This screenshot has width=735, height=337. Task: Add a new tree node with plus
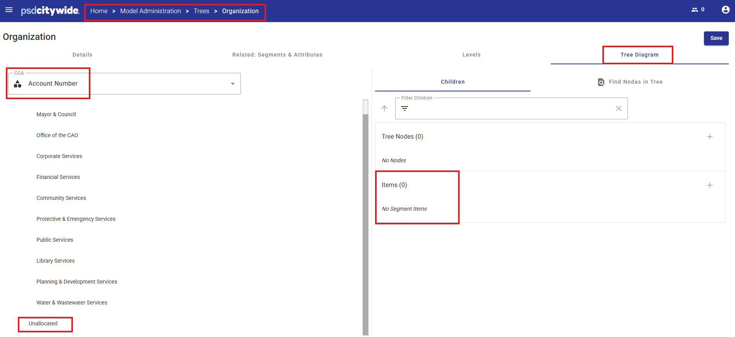(x=709, y=137)
